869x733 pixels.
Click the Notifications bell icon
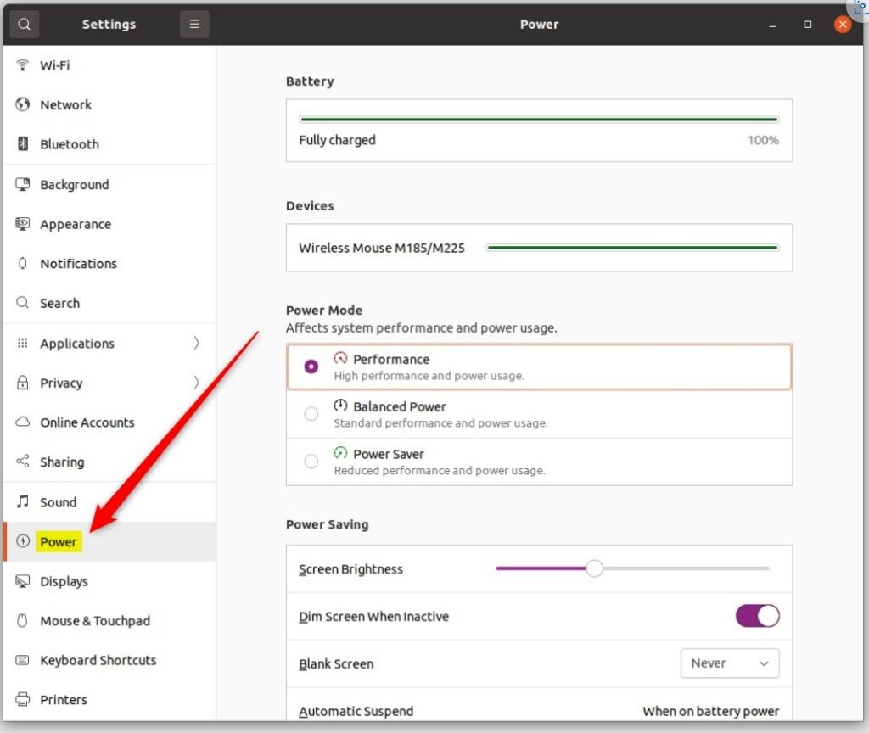click(x=23, y=264)
